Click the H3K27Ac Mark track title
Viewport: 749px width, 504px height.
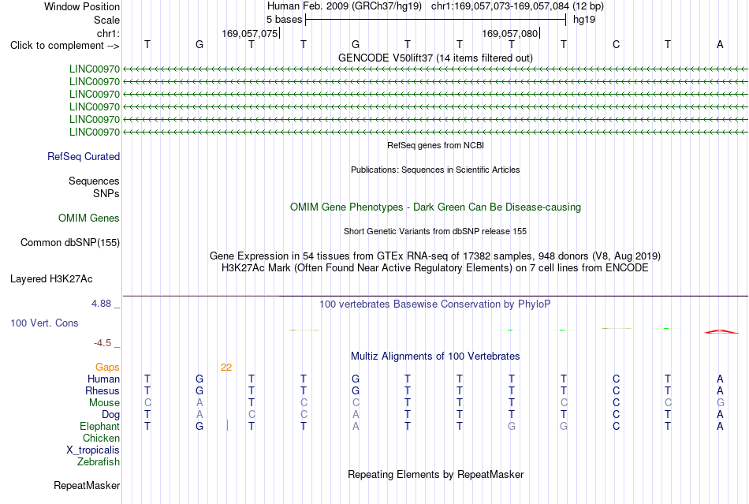pos(435,267)
